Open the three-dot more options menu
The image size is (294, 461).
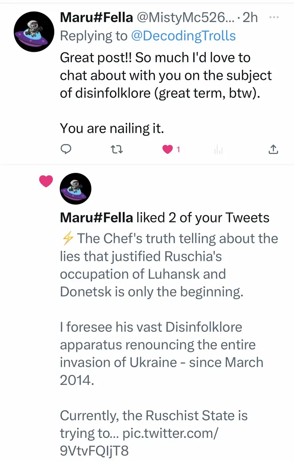[x=273, y=17]
